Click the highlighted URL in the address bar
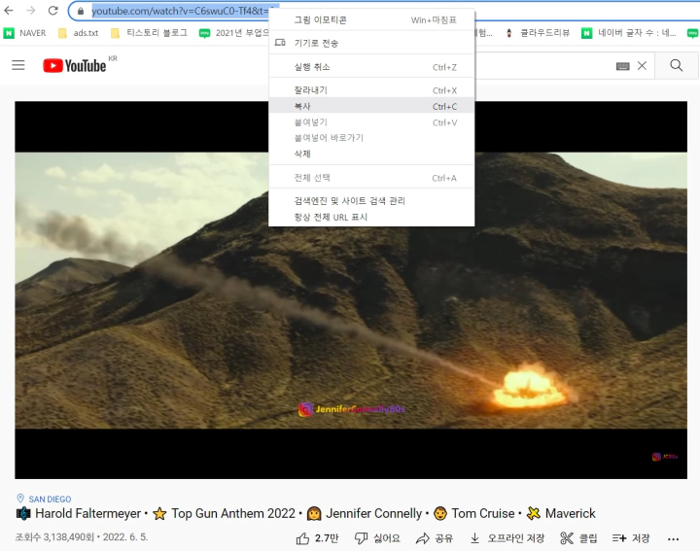This screenshot has width=700, height=551. click(x=180, y=11)
